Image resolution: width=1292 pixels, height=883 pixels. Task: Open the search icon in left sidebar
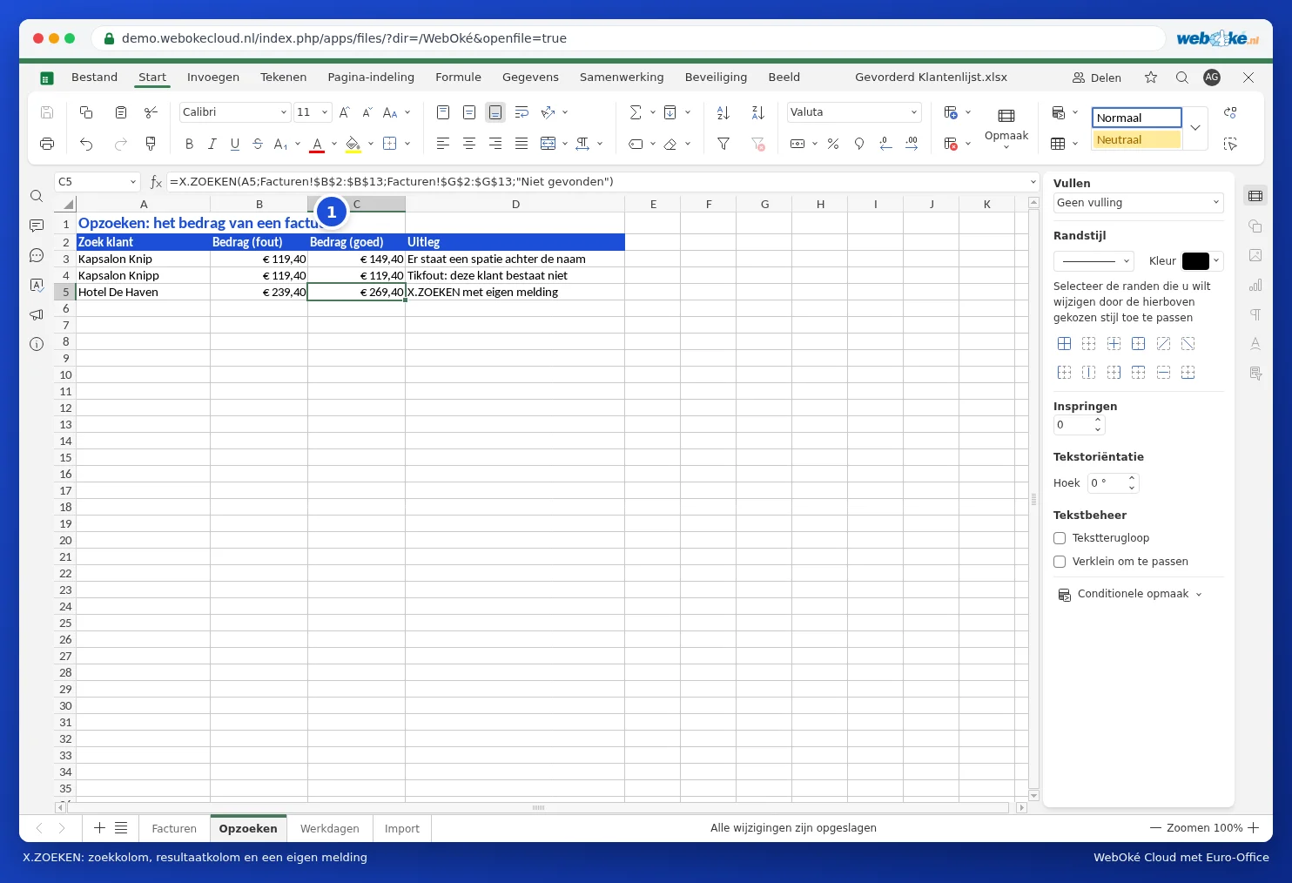[x=37, y=196]
